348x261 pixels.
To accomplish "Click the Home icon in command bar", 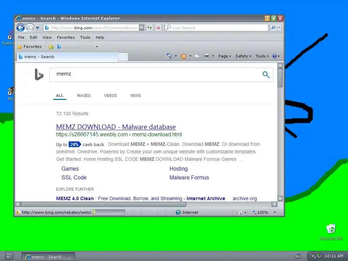I will 169,56.
